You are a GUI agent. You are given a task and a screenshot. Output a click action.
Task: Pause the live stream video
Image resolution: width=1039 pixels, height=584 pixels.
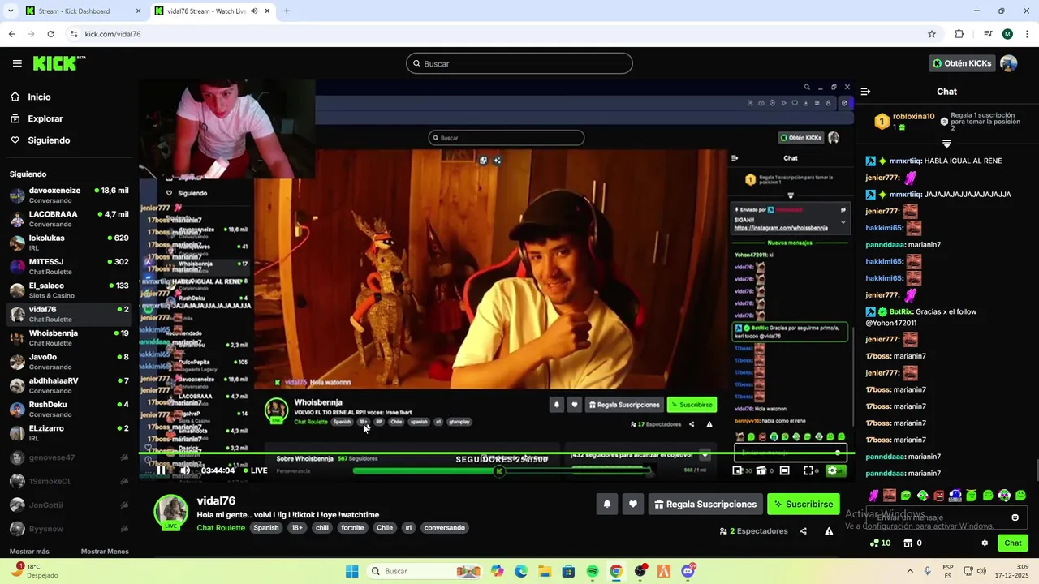point(161,470)
